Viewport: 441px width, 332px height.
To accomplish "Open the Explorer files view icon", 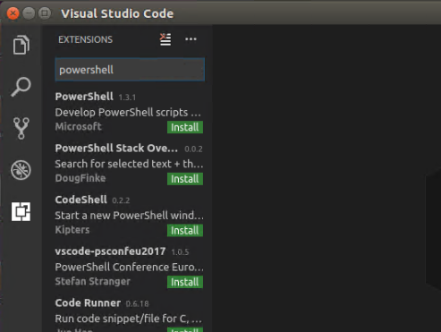I will click(x=21, y=45).
